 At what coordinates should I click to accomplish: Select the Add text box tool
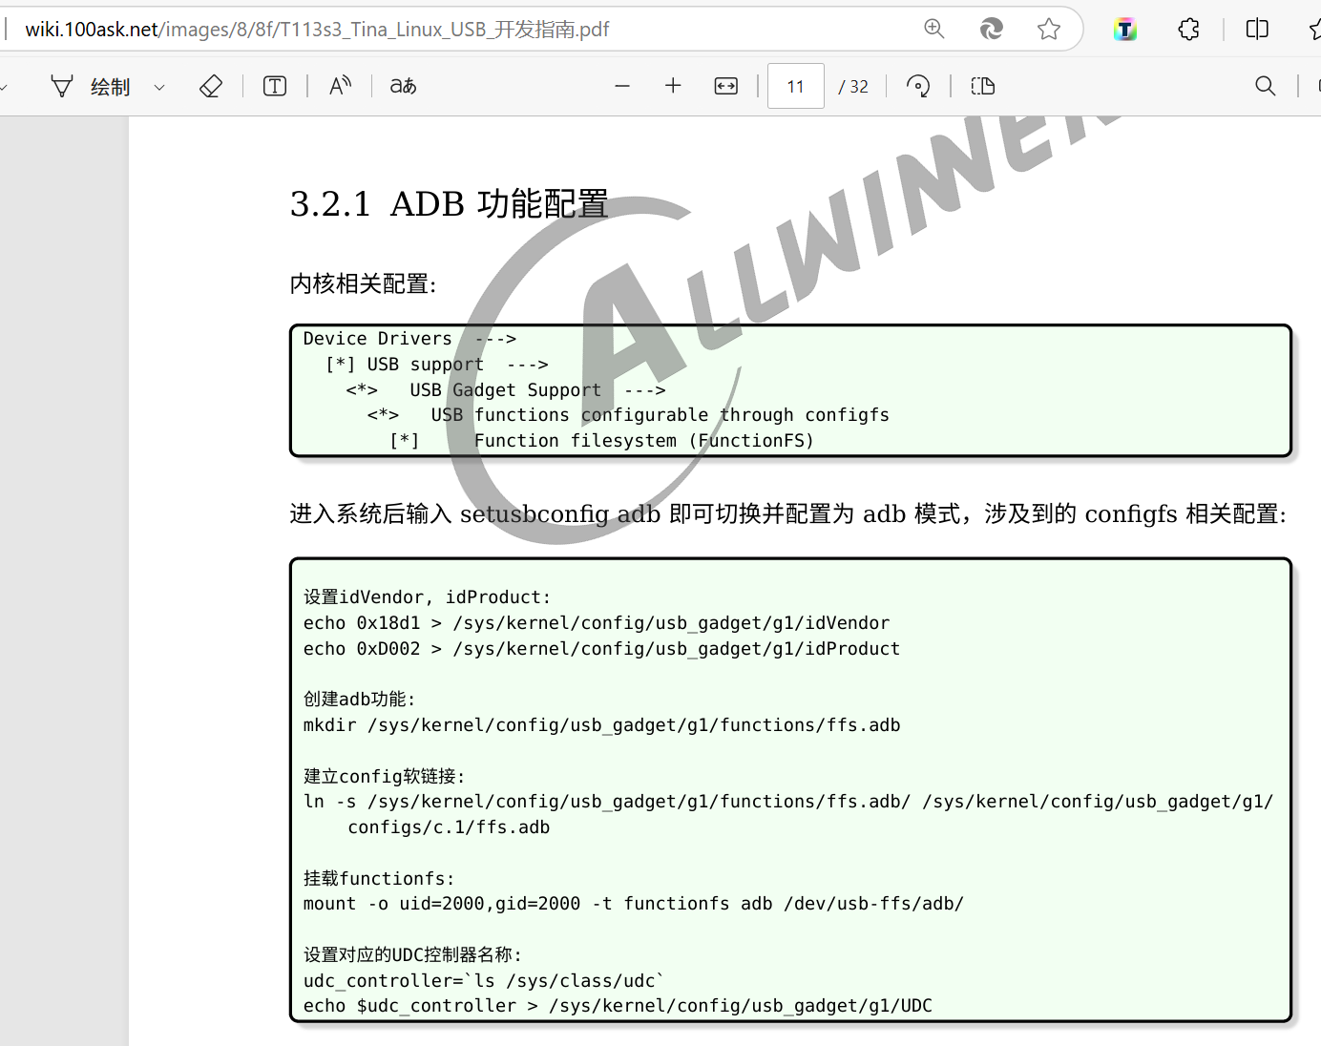point(275,87)
